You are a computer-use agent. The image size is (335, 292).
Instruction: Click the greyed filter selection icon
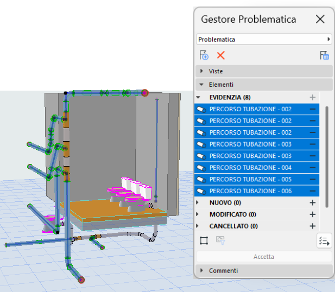(220, 240)
